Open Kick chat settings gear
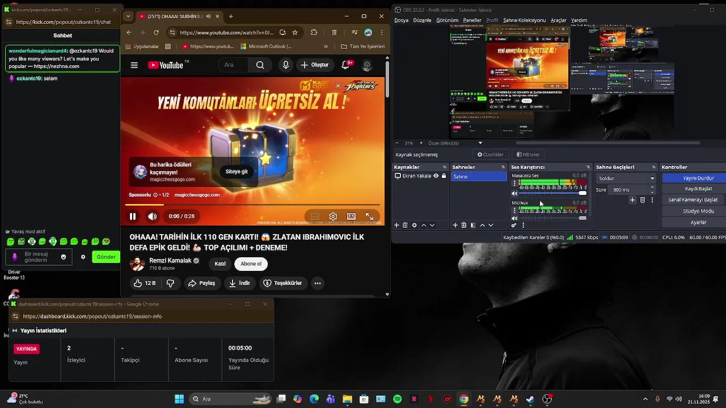 tap(83, 257)
